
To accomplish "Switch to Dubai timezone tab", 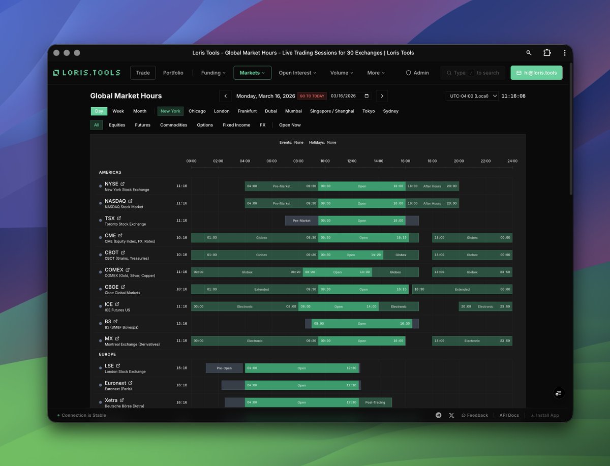I will coord(271,111).
